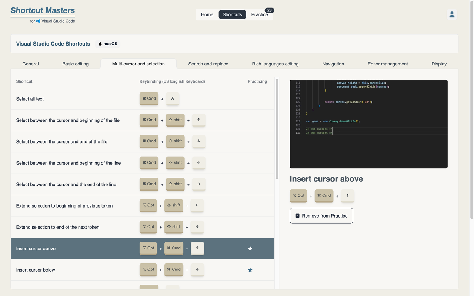Open the Shortcuts nav item
The width and height of the screenshot is (474, 296).
[232, 14]
